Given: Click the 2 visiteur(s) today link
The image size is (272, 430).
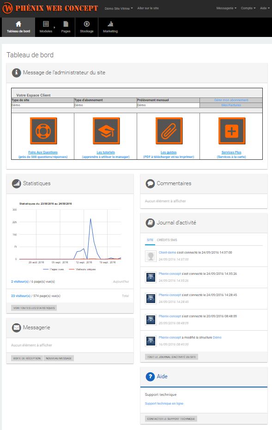Looking at the screenshot, I should point(20,282).
